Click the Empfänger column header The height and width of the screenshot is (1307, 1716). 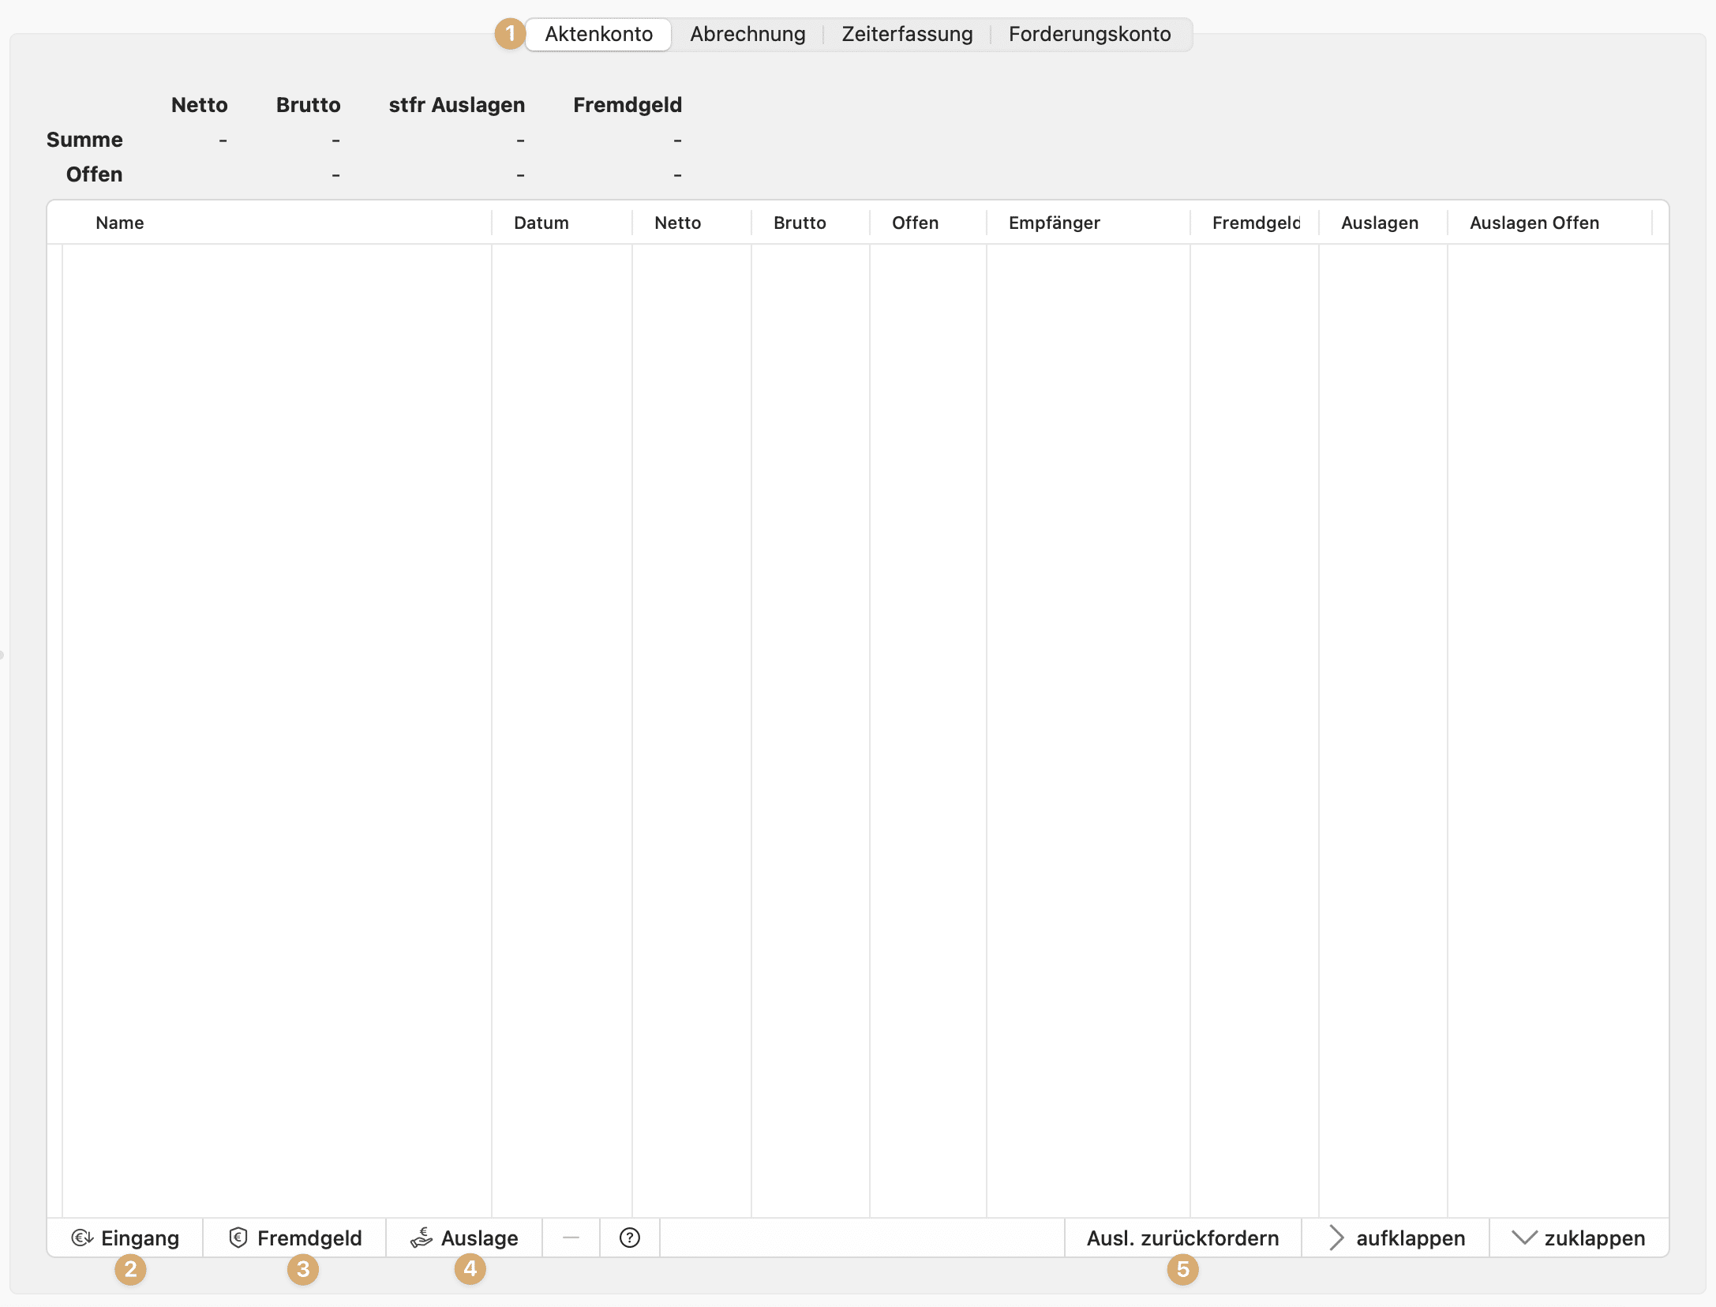1054,223
